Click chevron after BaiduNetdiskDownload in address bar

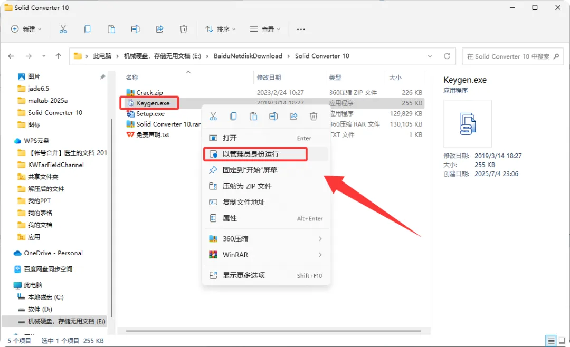pos(289,56)
